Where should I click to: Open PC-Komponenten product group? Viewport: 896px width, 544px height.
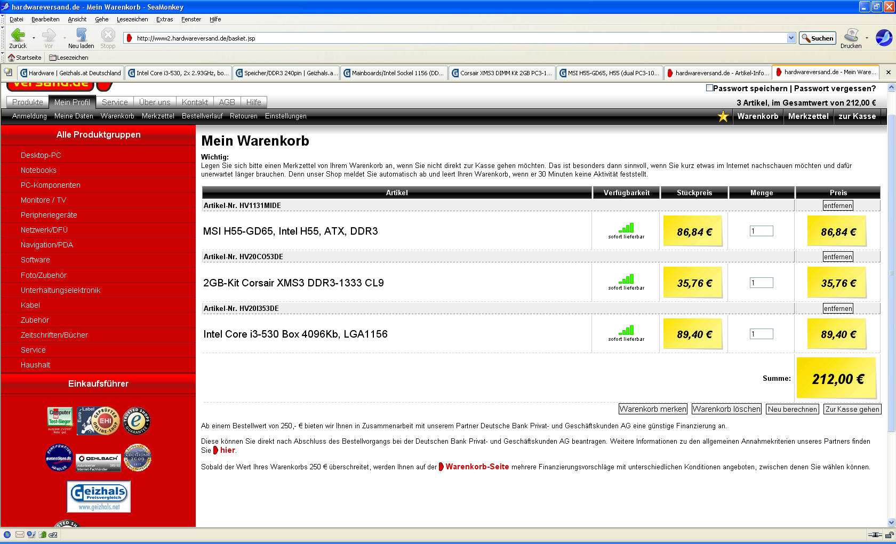51,185
